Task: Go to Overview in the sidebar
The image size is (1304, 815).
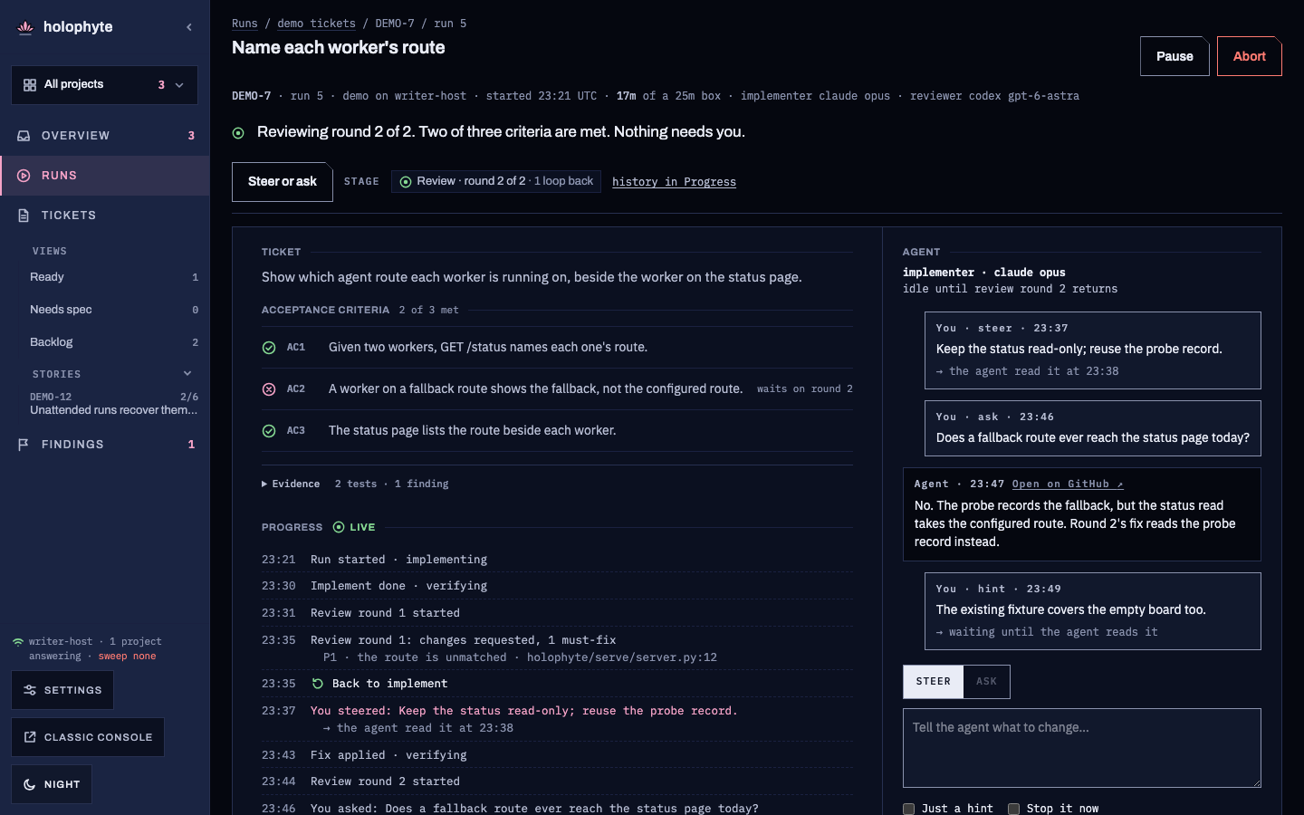Action: [x=105, y=136]
